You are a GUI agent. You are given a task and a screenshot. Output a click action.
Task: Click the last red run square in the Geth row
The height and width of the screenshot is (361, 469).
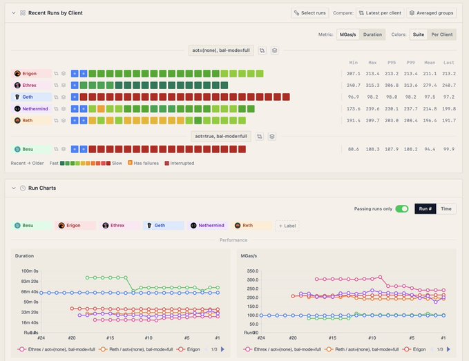tap(286, 97)
